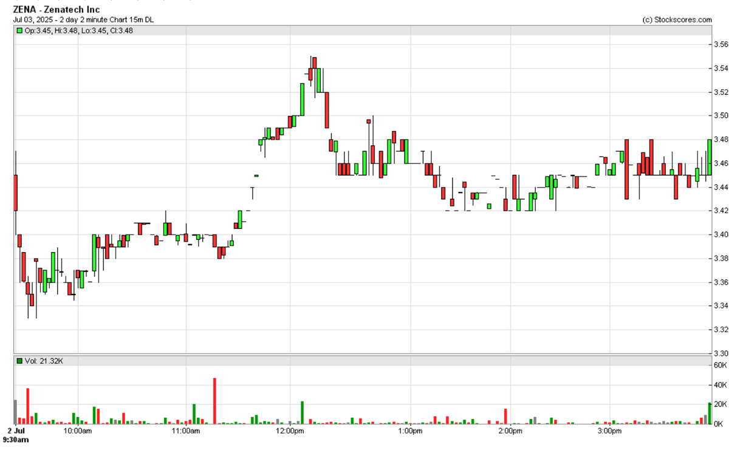This screenshot has height=450, width=729.
Task: Click the 1:00pm time axis label
Action: [x=409, y=431]
